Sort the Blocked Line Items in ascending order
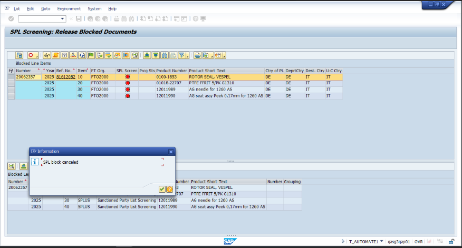462x248 pixels. [x=147, y=55]
